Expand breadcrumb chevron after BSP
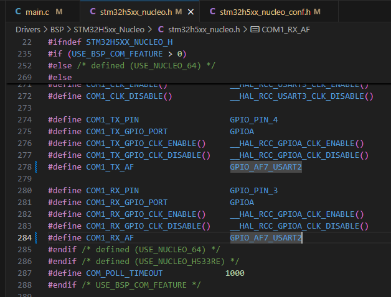Viewport: 391px width, 297px height. click(69, 30)
